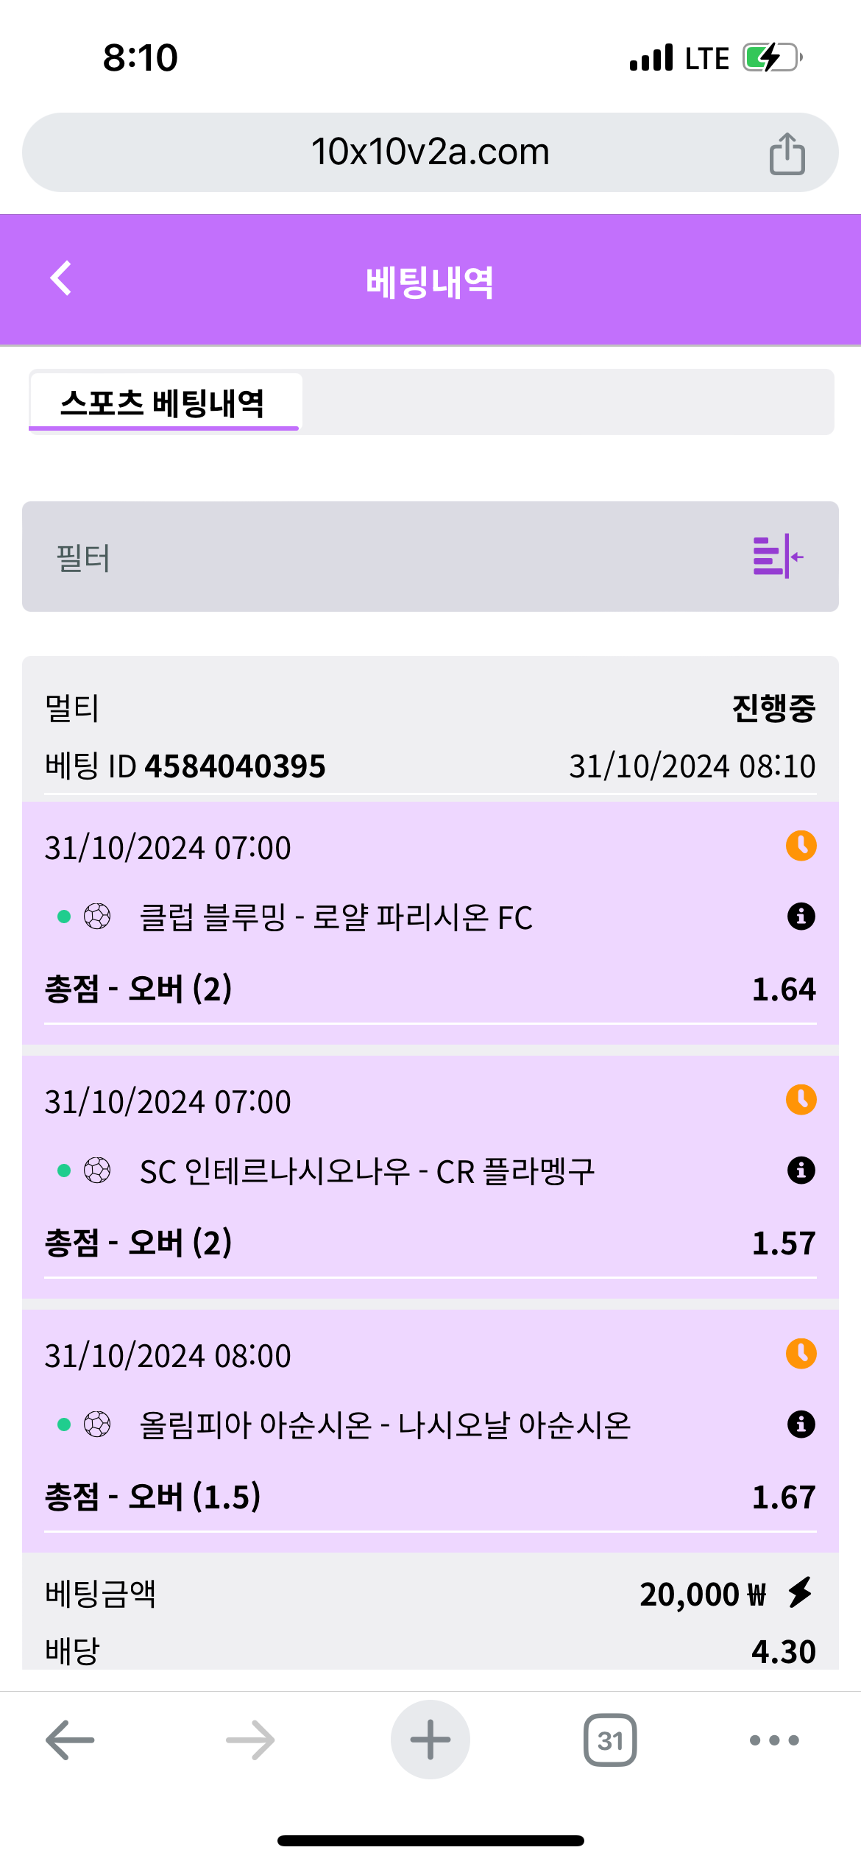Tap the 클럽 블루밍 - 로얄 파리시온 FC match
Image resolution: width=861 pixels, height=1864 pixels.
coord(336,918)
